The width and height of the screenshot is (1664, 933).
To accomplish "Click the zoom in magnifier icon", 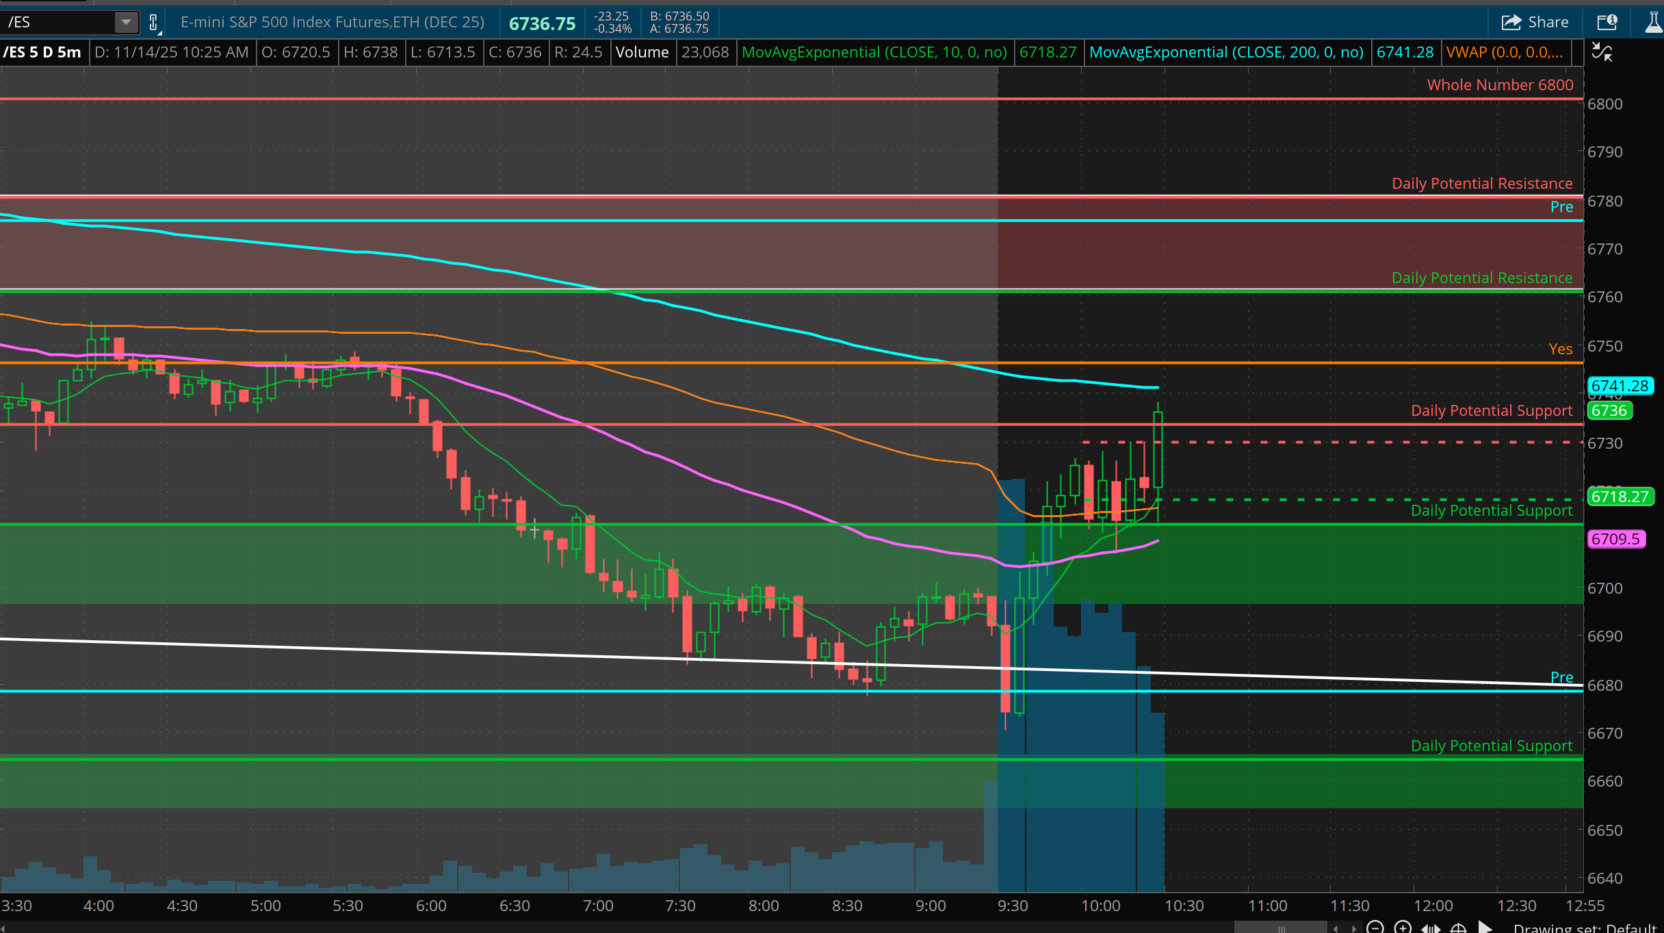I will (1402, 928).
